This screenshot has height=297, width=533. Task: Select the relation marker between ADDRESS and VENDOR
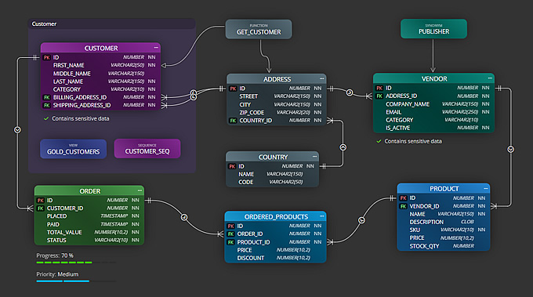pos(350,92)
